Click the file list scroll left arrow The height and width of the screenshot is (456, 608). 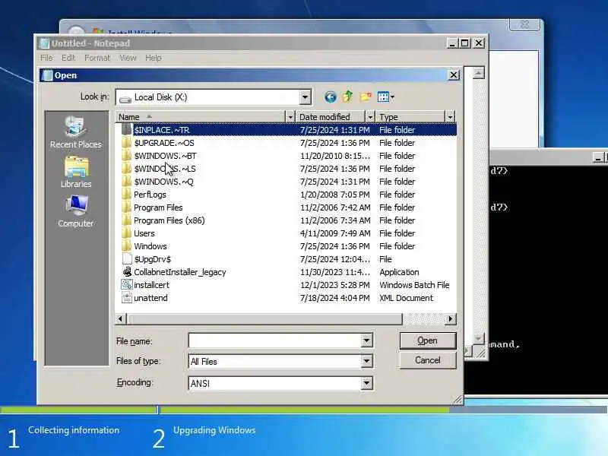[120, 319]
